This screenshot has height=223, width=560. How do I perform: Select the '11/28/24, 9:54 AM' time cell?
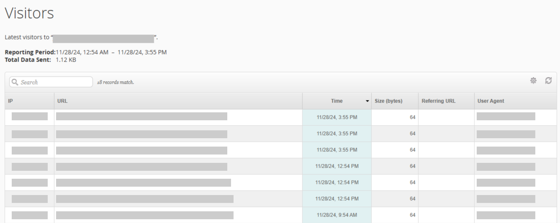337,215
